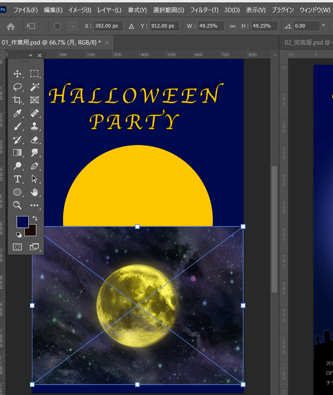Image resolution: width=333 pixels, height=395 pixels.
Task: Select the Dodge tool
Action: (17, 166)
